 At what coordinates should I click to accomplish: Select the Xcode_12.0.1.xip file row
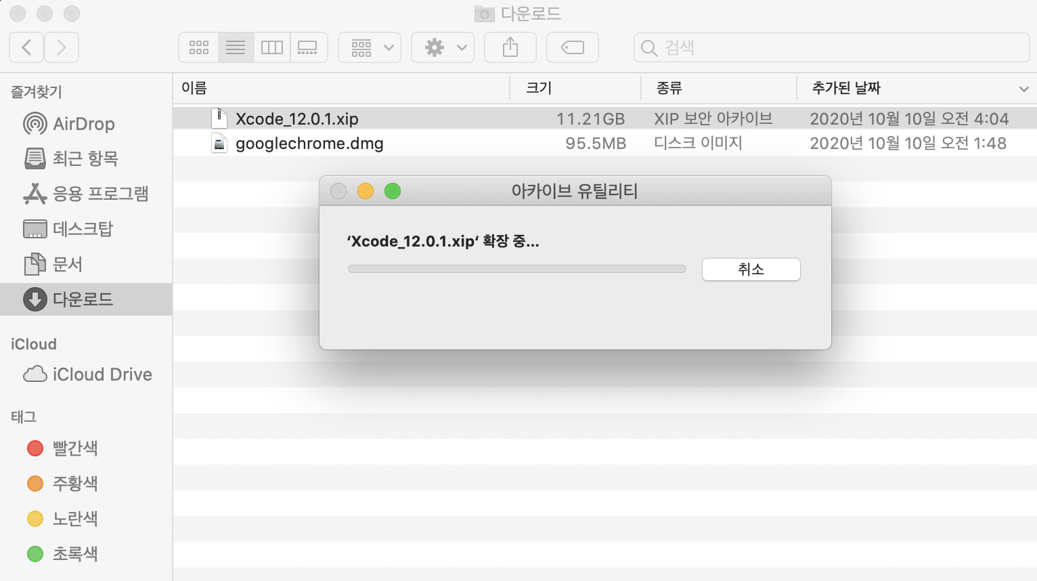(x=604, y=119)
